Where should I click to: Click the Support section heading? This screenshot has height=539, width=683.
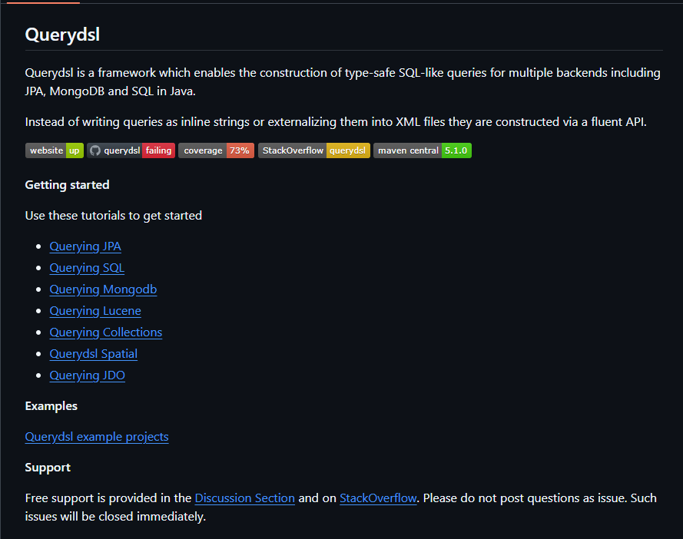point(48,468)
